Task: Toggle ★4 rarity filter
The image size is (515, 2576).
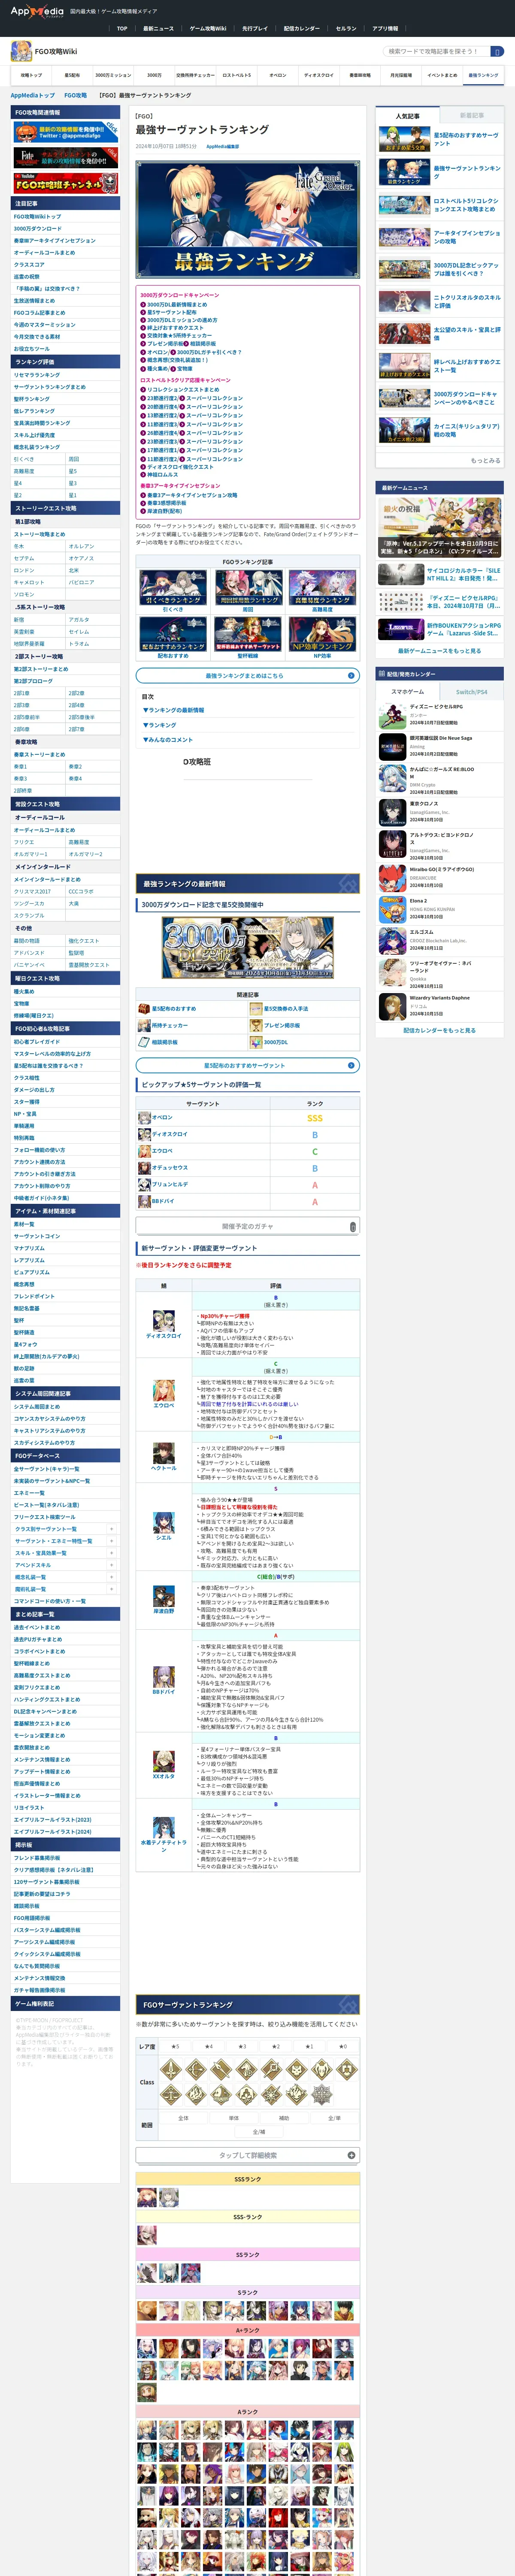Action: tap(209, 2046)
